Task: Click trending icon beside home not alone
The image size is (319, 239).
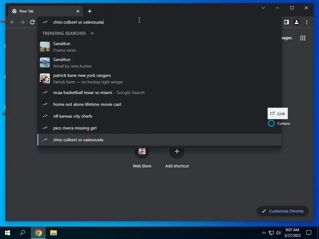Action: tap(45, 104)
